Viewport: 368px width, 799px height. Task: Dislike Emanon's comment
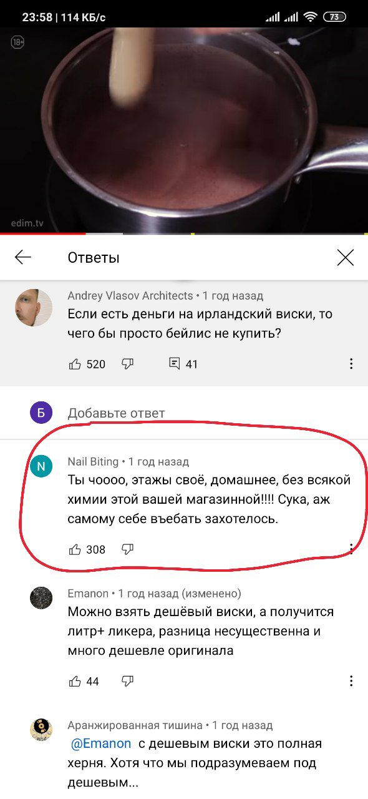coord(128,681)
